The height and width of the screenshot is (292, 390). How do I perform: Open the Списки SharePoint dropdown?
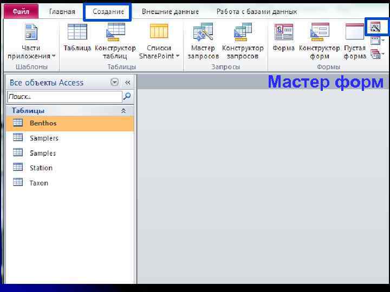[159, 41]
